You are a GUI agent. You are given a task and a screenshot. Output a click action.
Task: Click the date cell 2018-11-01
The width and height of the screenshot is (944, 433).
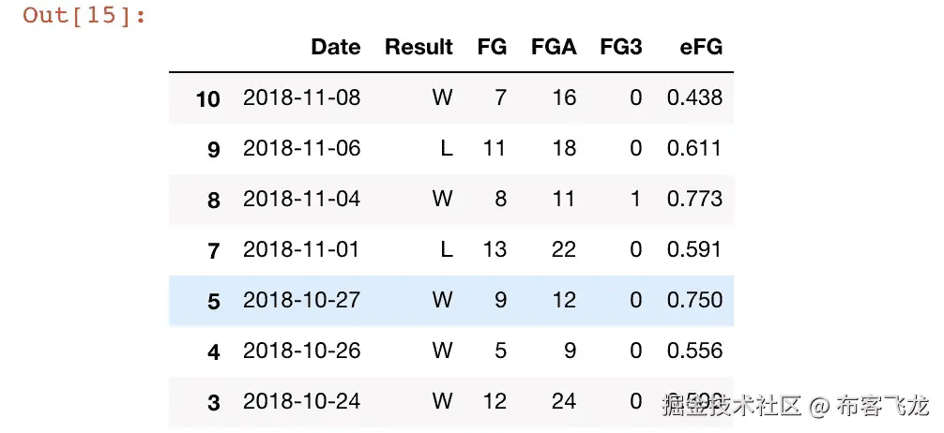point(301,249)
